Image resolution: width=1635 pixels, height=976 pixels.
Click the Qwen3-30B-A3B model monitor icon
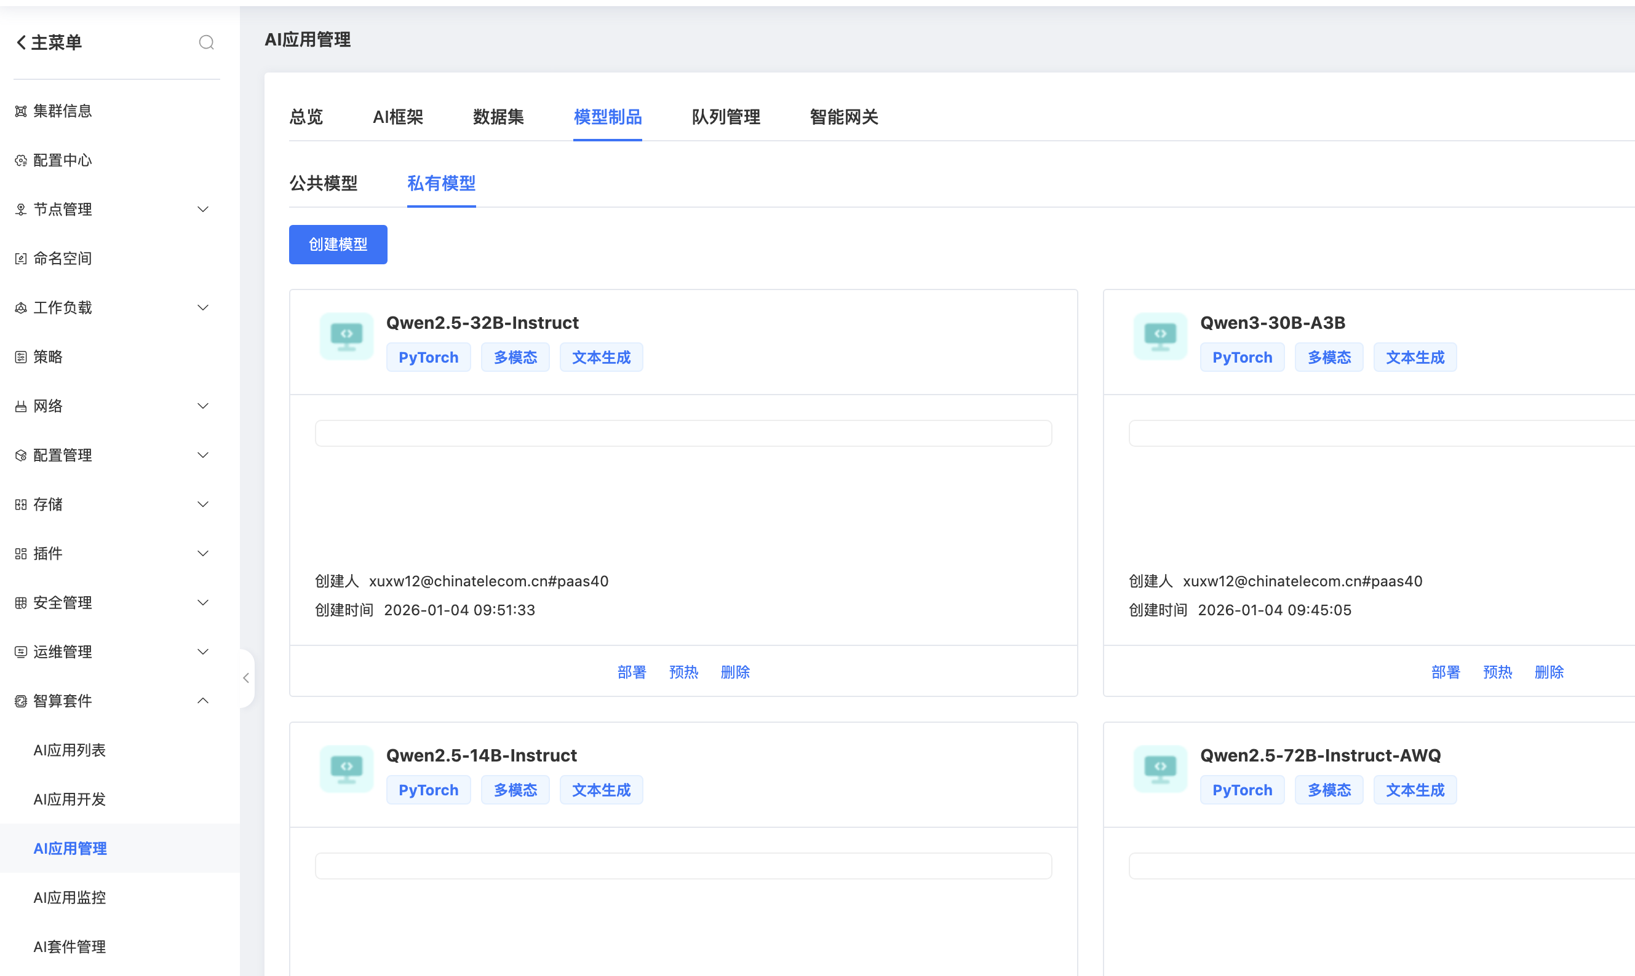tap(1160, 336)
